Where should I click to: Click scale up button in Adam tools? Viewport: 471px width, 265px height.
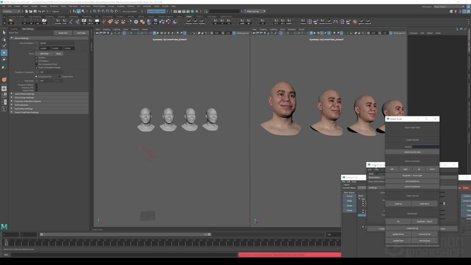398,204
